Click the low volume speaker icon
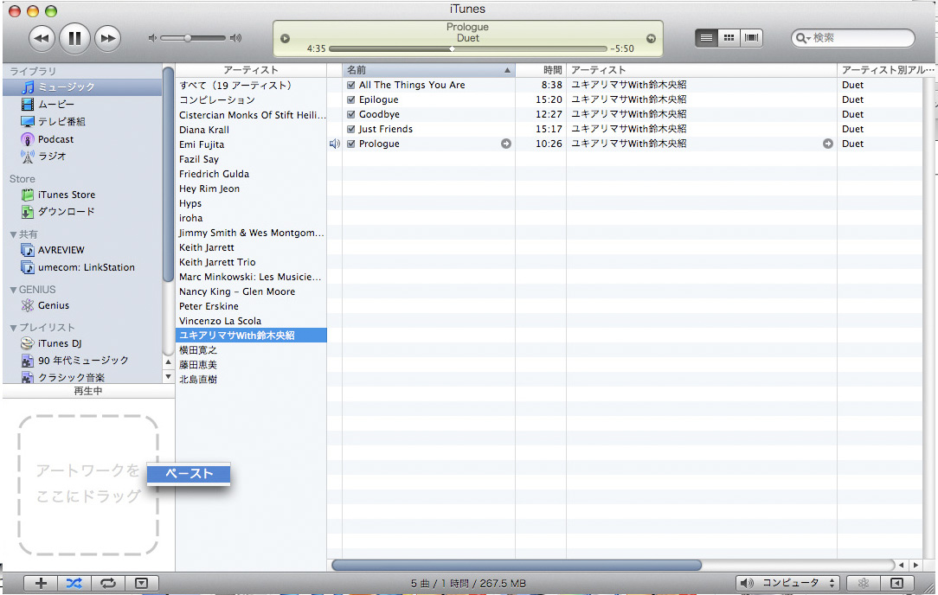 (152, 38)
